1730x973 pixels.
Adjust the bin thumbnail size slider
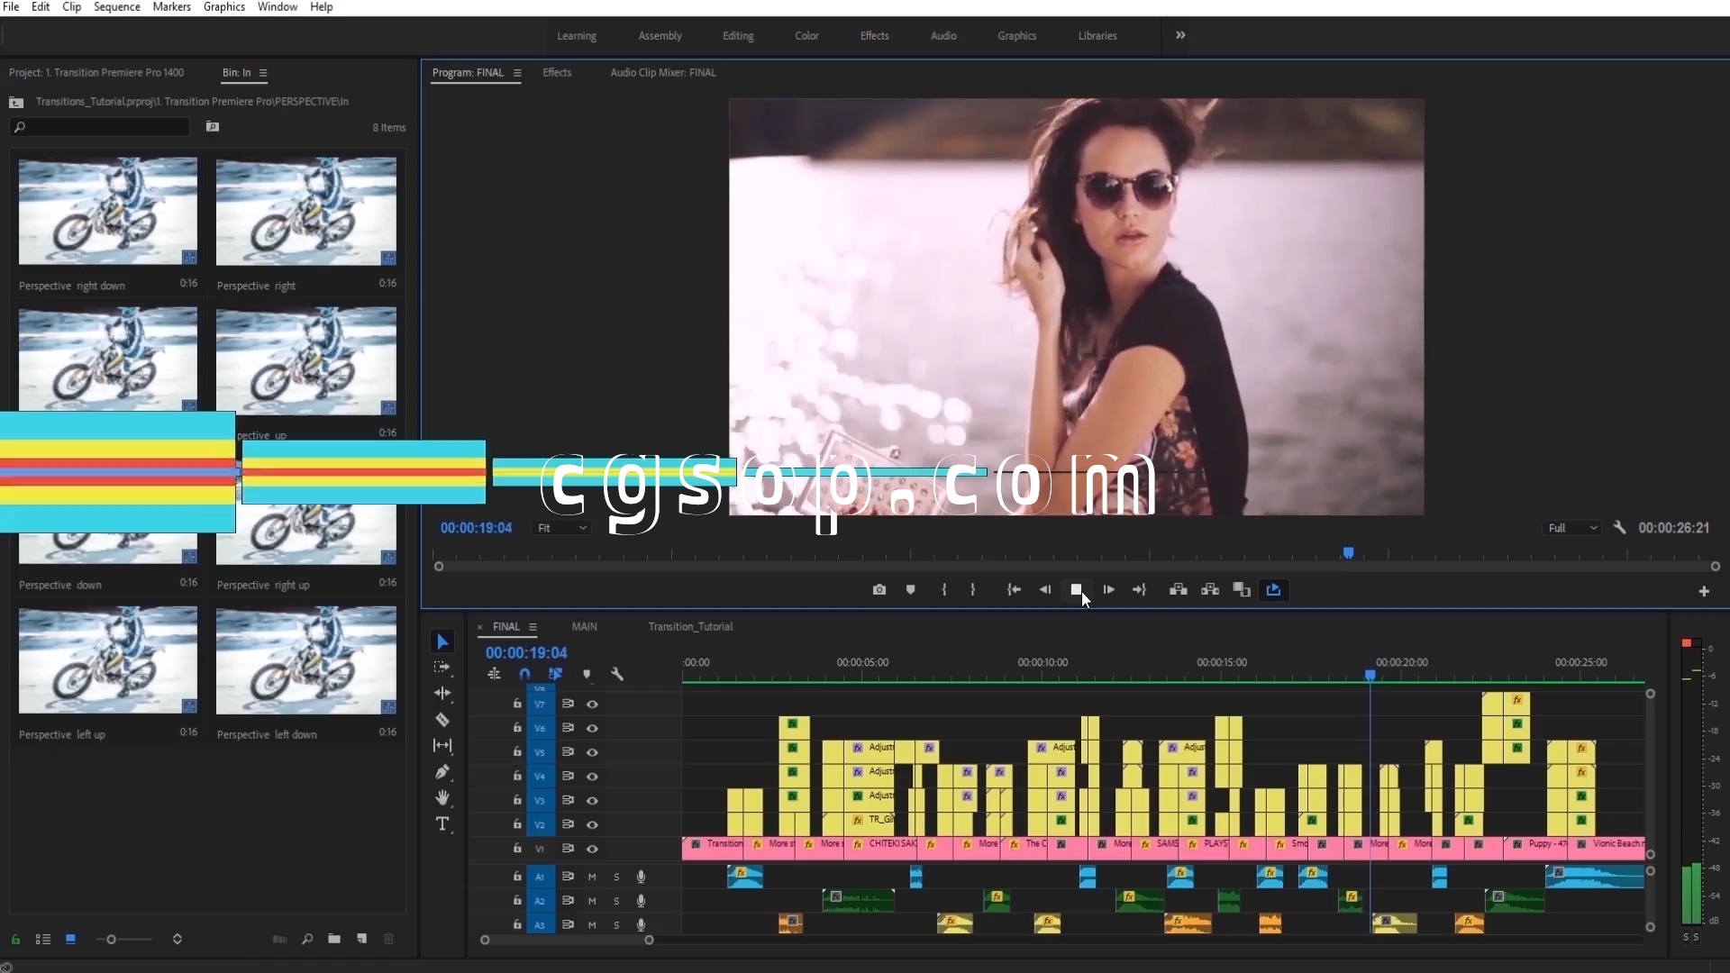point(112,940)
